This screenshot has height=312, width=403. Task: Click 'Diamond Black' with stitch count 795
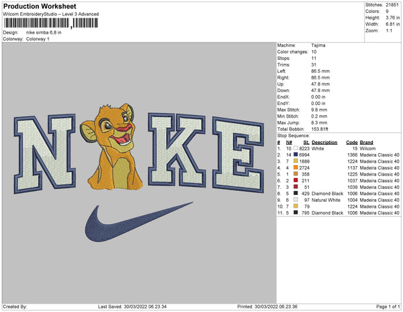[x=327, y=212]
